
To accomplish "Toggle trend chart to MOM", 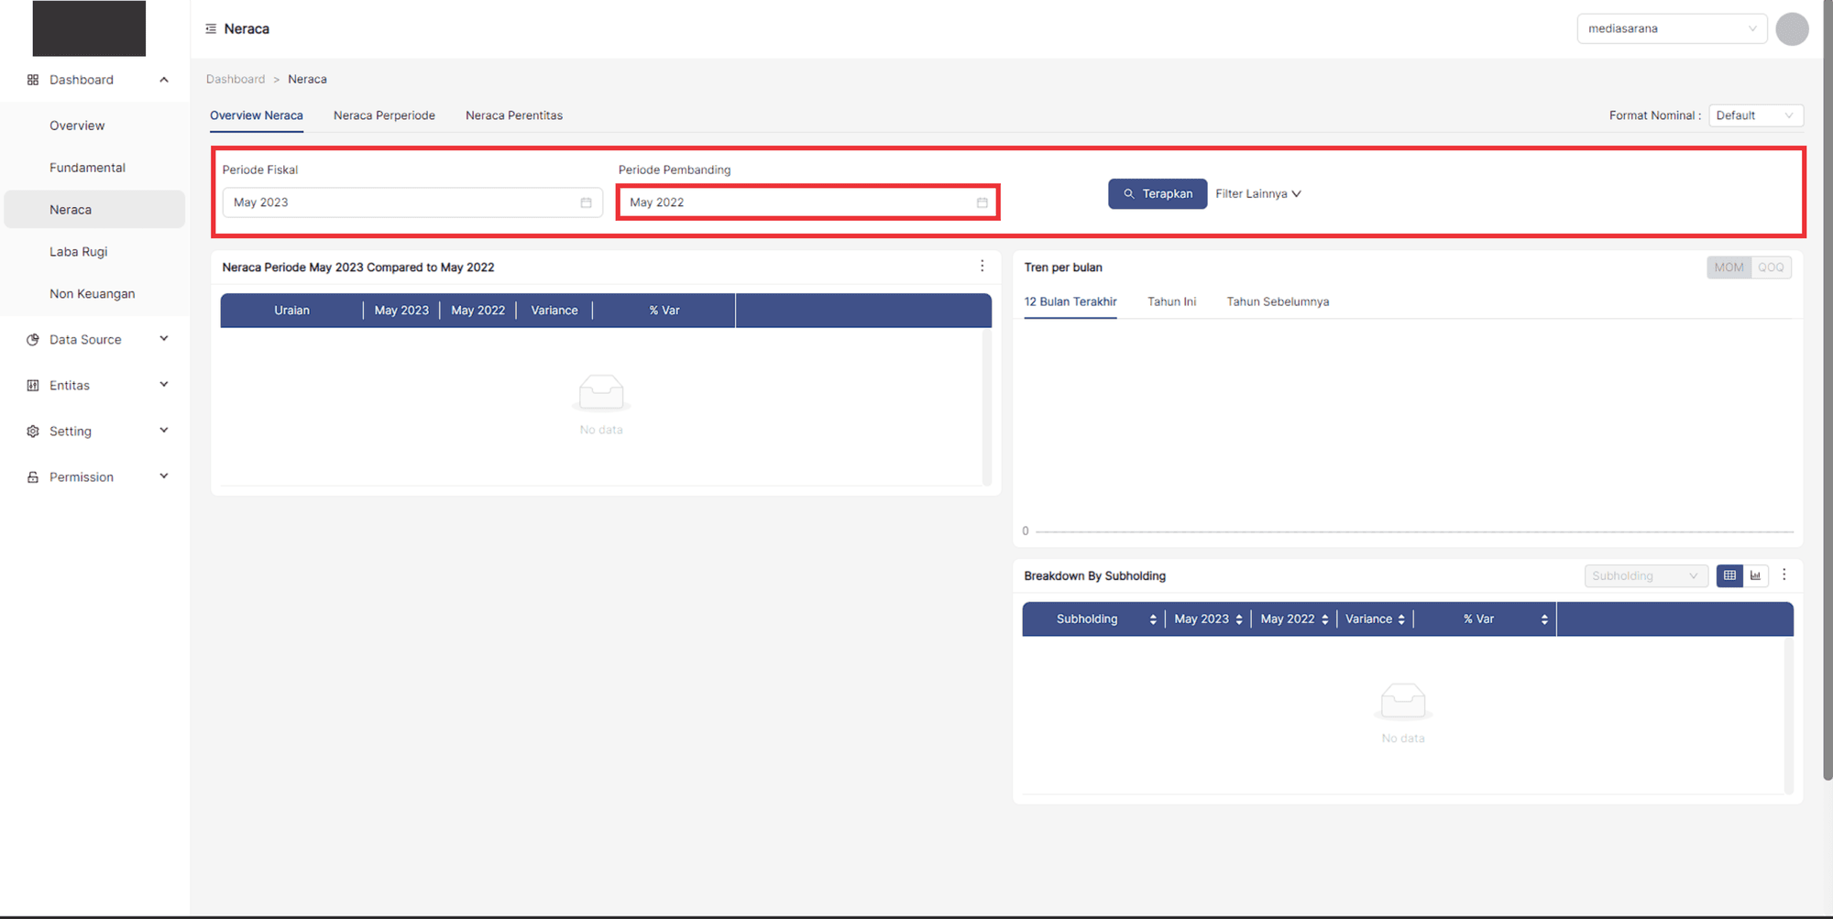I will (x=1729, y=268).
